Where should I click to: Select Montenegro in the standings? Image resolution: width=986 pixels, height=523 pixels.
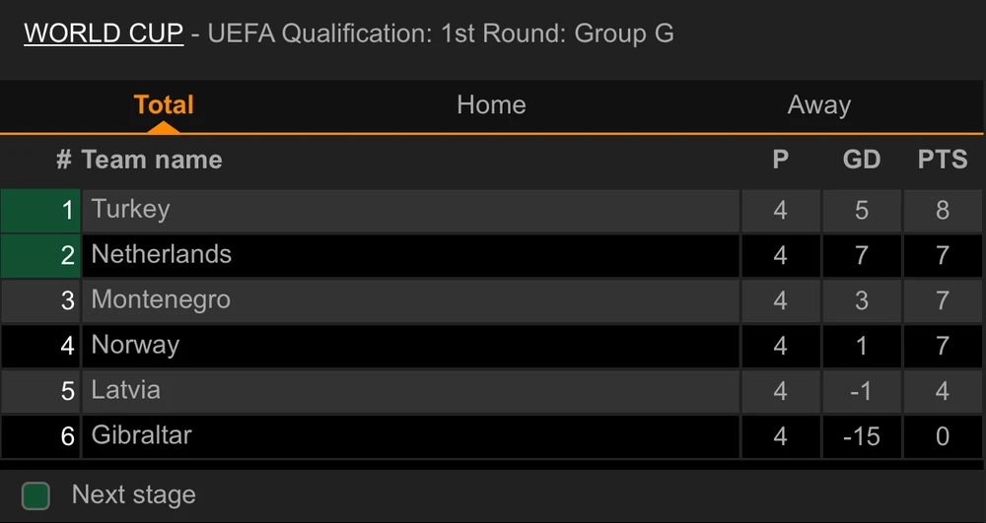(x=161, y=300)
